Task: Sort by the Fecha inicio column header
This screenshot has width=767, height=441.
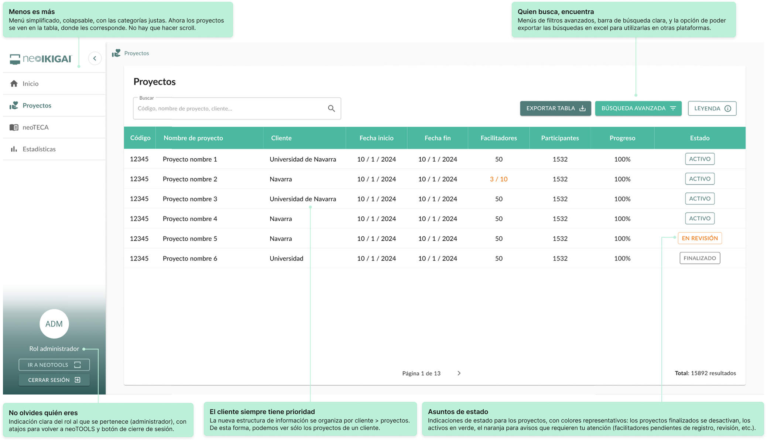Action: pyautogui.click(x=376, y=138)
